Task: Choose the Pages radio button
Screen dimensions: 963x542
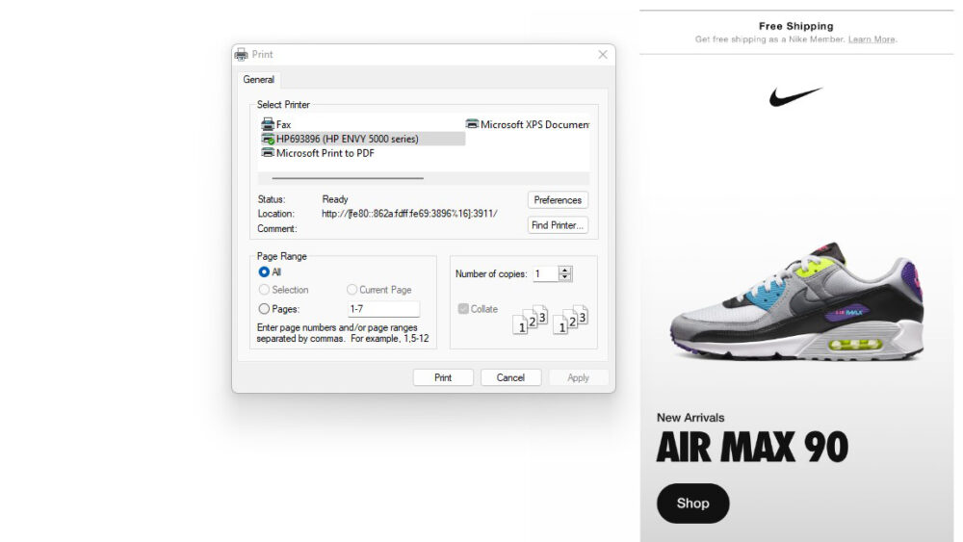Action: [x=264, y=309]
